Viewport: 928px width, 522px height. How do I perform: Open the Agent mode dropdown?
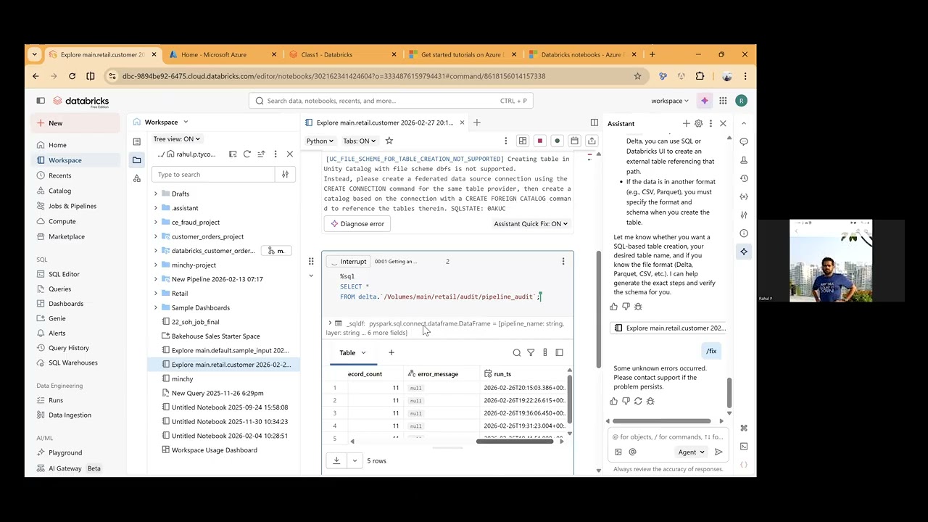691,452
